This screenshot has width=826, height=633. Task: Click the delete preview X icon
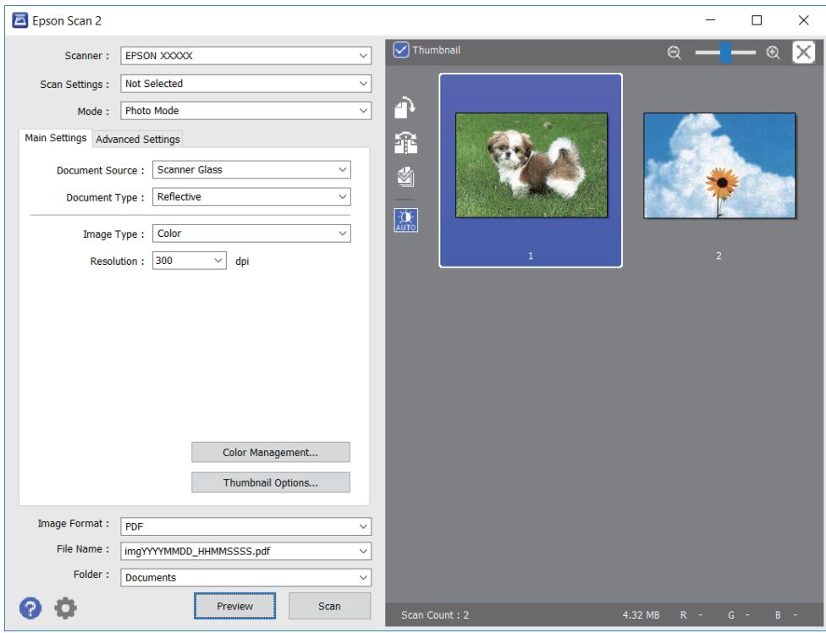tap(803, 52)
